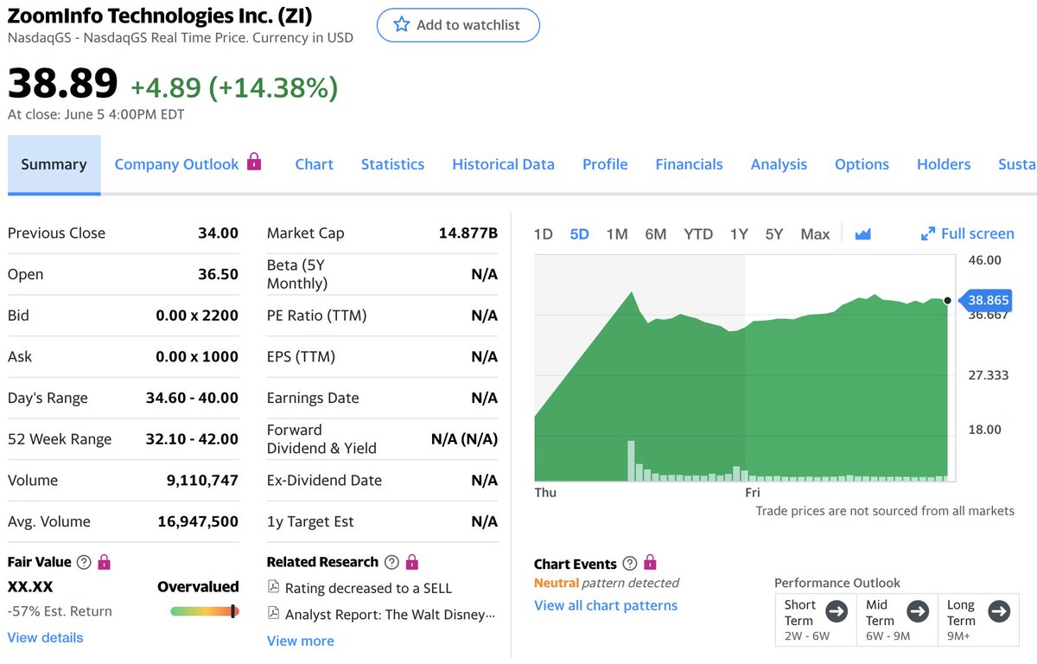Select the 1Y chart range

pyautogui.click(x=739, y=234)
